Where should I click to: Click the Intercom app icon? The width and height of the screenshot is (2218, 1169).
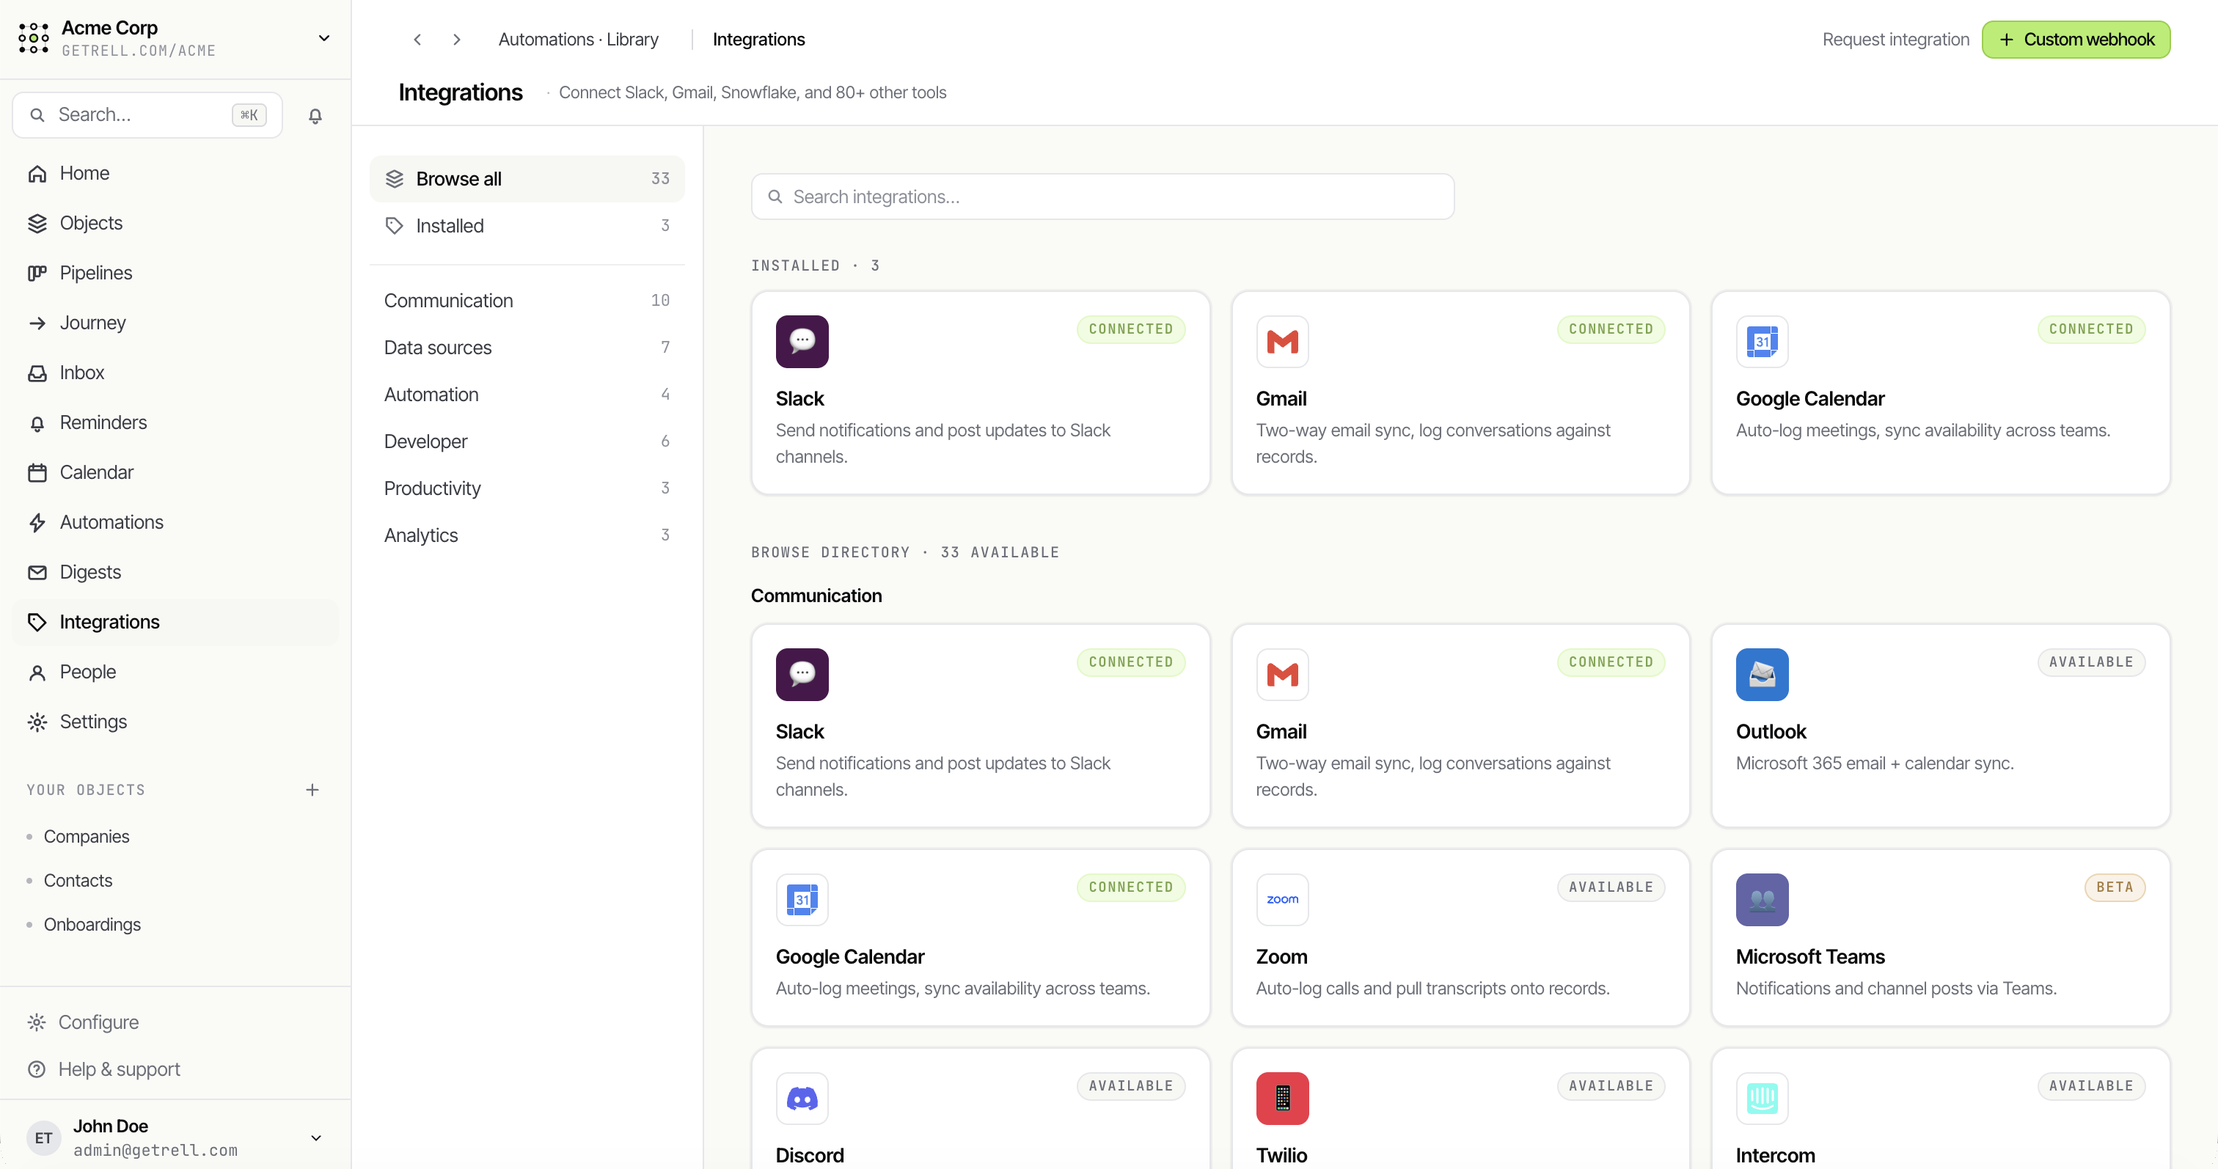point(1762,1099)
